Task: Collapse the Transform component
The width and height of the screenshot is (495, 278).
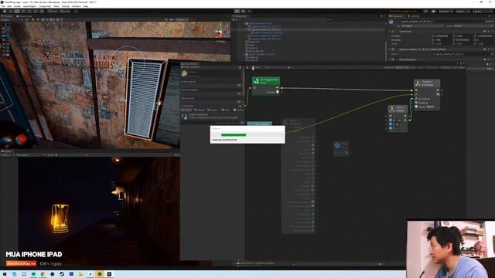Action: 390,32
